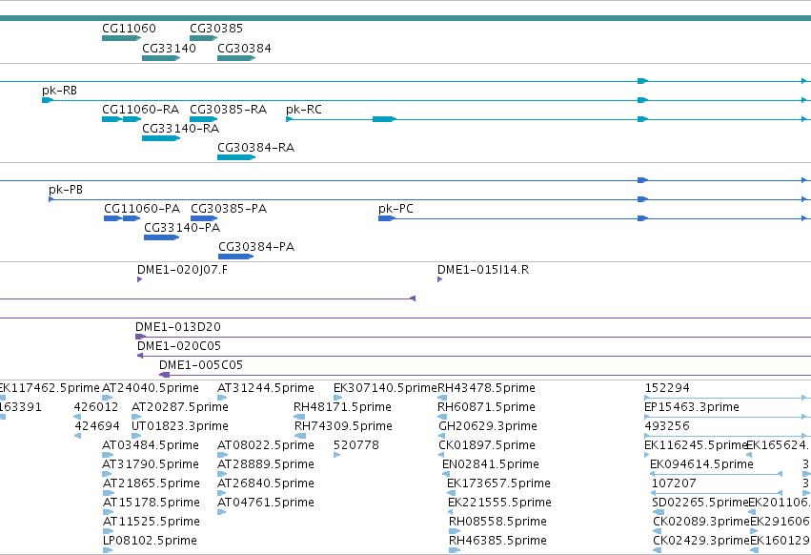
Task: Select the CG30385 gene feature
Action: click(x=203, y=38)
